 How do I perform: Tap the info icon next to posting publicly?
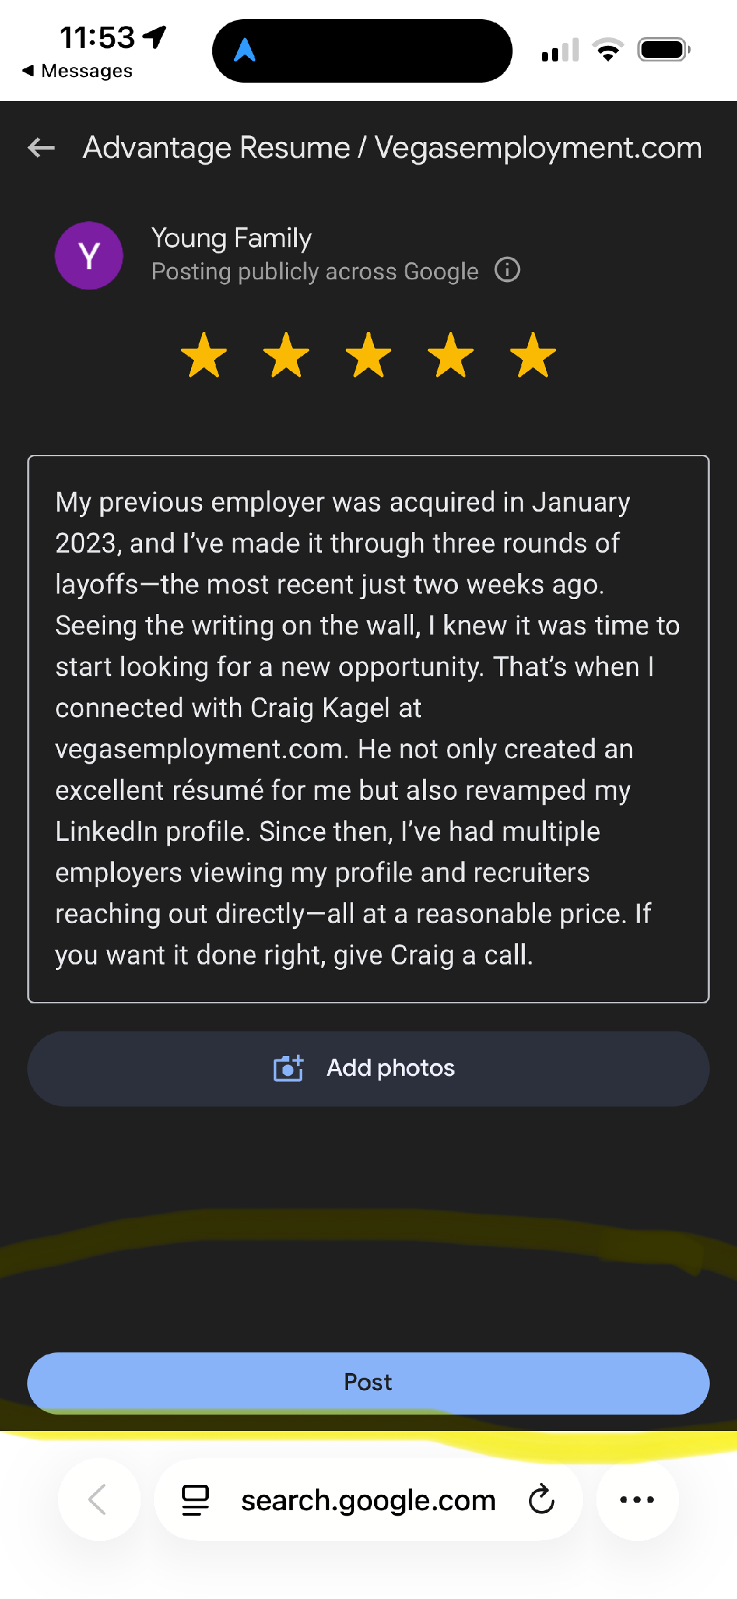(507, 270)
